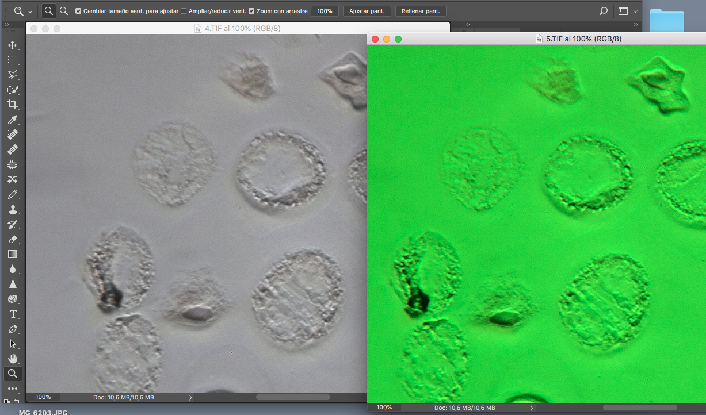The image size is (706, 415).
Task: Select the Spot Healing Brush tool
Action: click(13, 135)
